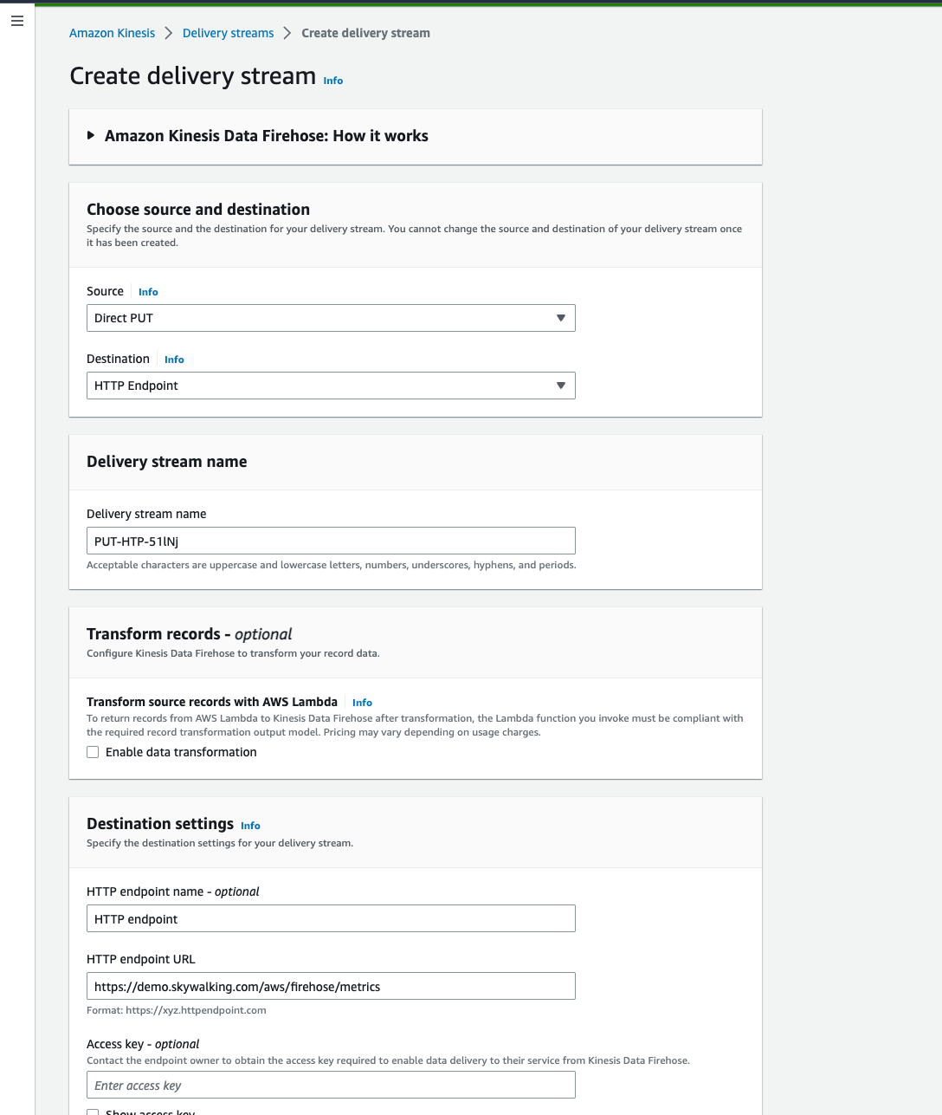Click the Info icon next to Source
Viewport: 942px width, 1115px height.
click(147, 292)
